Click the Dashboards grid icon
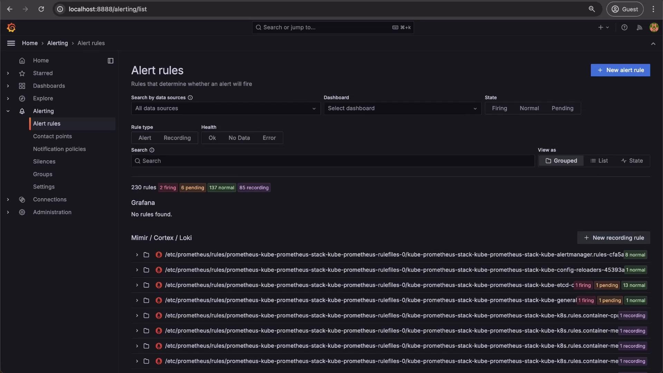This screenshot has height=373, width=663. (x=22, y=86)
